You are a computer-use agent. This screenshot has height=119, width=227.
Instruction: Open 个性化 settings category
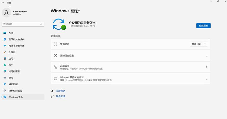(23, 52)
